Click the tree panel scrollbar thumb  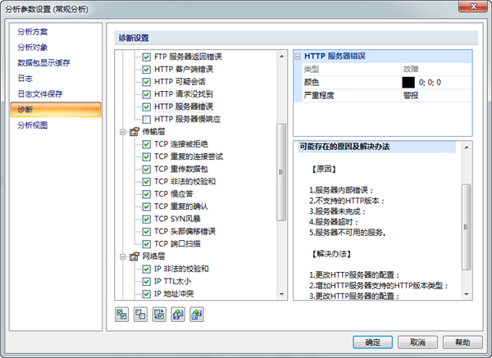point(281,172)
